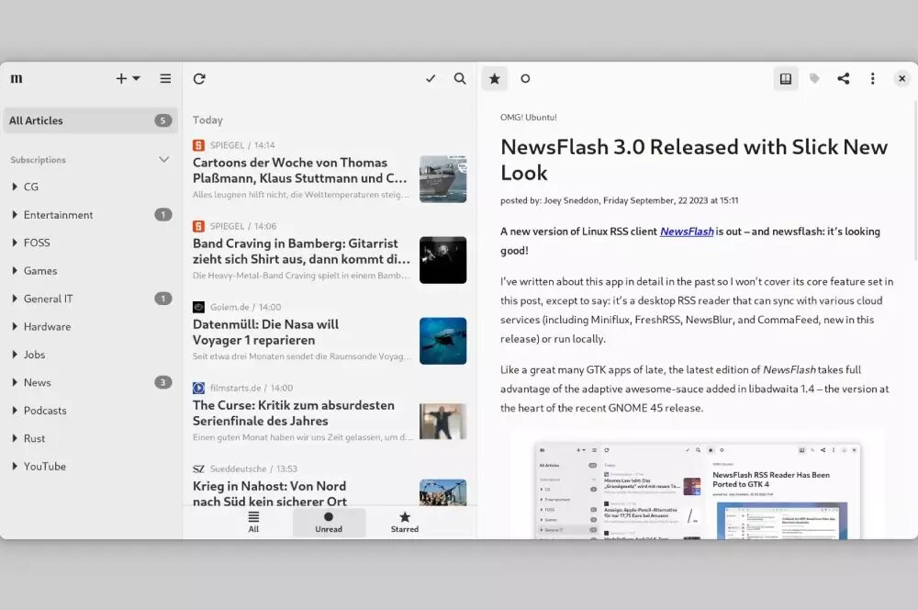The width and height of the screenshot is (918, 610).
Task: Expand the Podcasts folder triangle
Action: [15, 411]
